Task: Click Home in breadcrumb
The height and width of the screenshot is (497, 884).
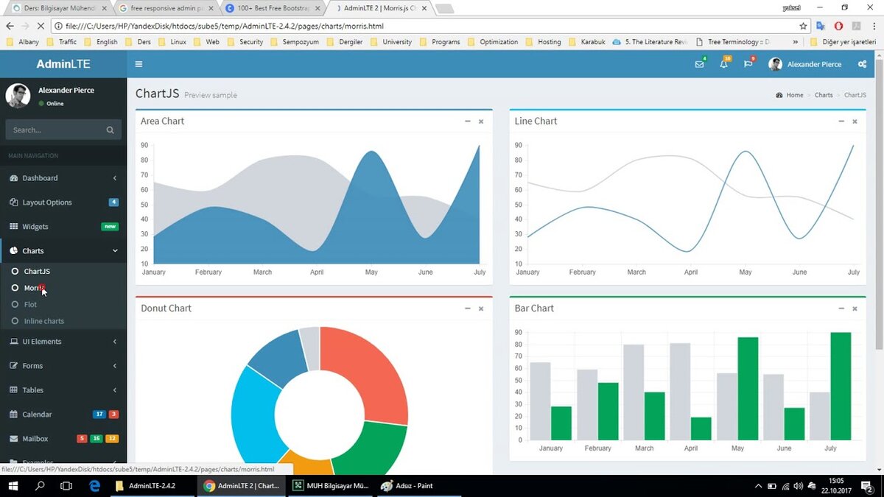Action: (x=794, y=95)
